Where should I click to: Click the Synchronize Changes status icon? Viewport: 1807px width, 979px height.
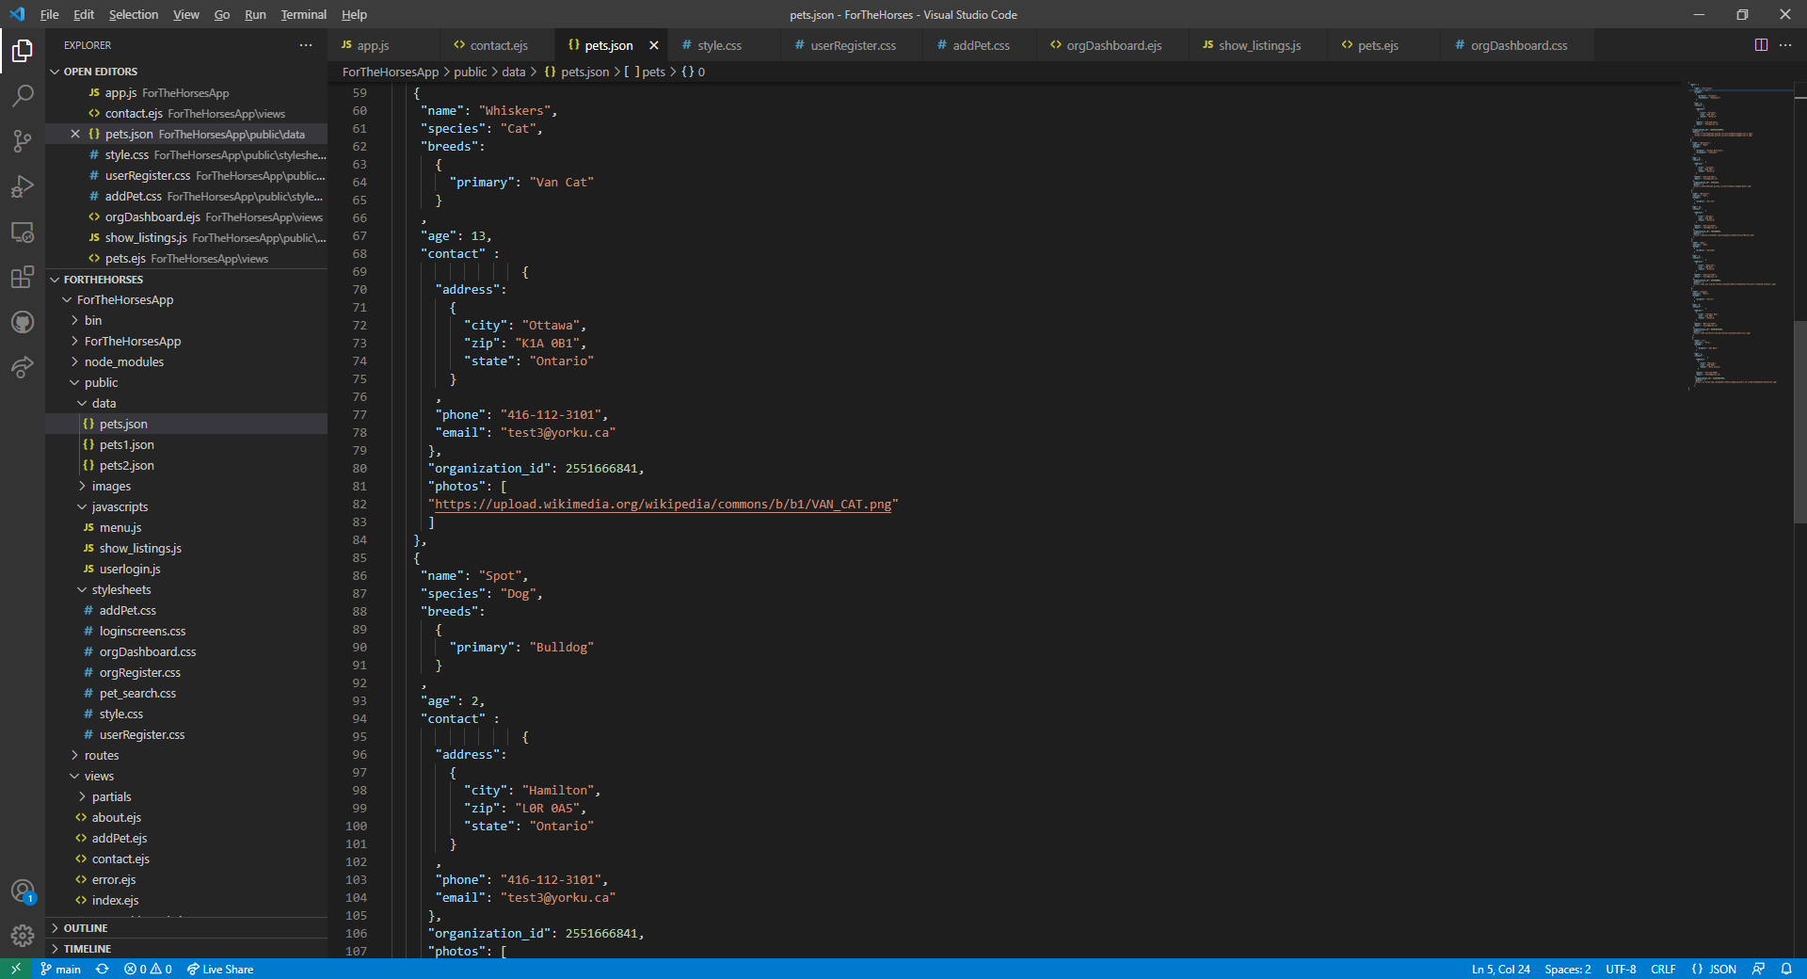(103, 969)
